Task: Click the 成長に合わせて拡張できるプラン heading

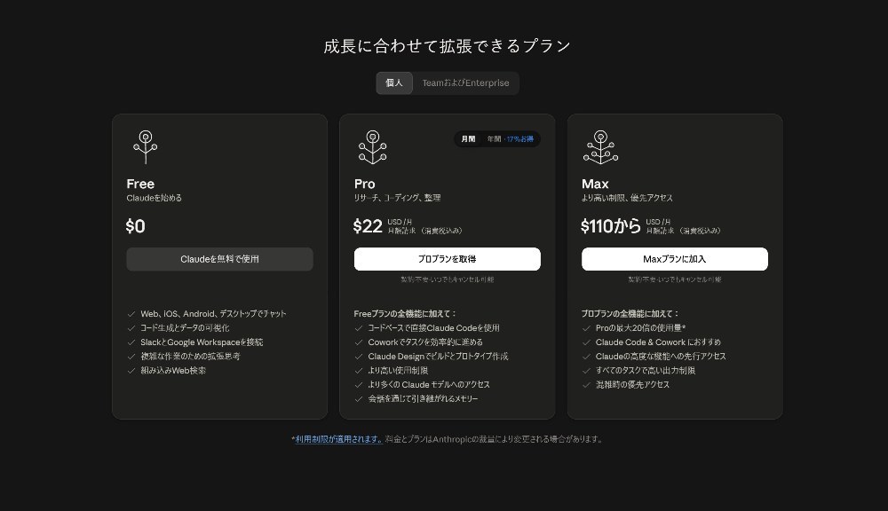Action: point(447,46)
